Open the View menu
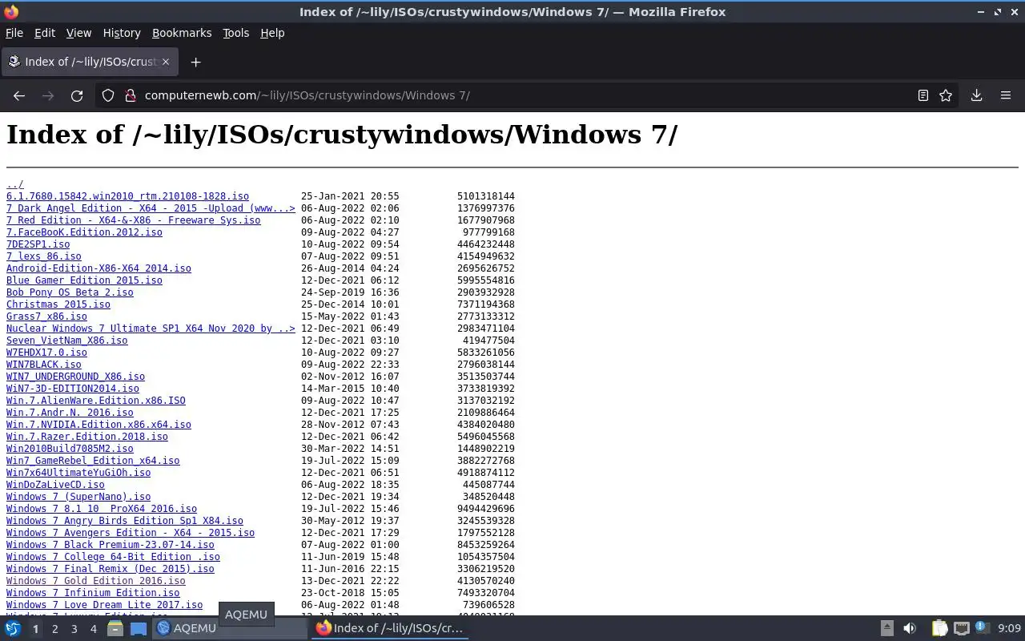 tap(78, 33)
